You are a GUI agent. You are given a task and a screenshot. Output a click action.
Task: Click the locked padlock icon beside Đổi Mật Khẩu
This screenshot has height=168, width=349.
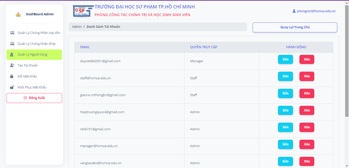click(x=12, y=76)
